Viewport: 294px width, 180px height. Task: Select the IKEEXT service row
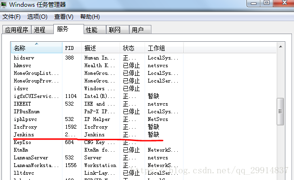pyautogui.click(x=144, y=104)
